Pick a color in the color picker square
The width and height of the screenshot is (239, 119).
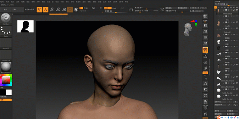click(x=6, y=80)
